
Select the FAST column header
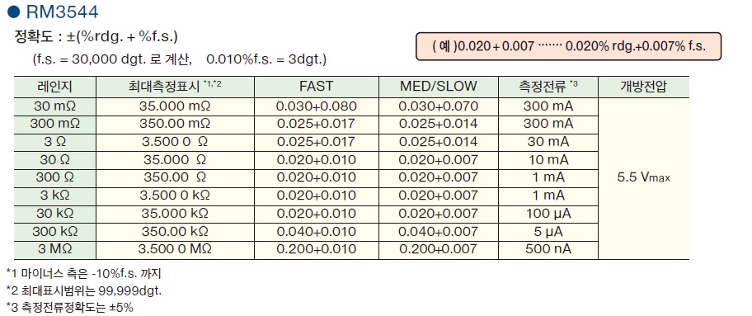point(317,87)
